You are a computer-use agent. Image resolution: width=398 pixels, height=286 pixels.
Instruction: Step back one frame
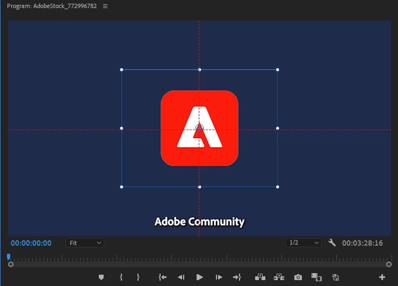coord(181,277)
